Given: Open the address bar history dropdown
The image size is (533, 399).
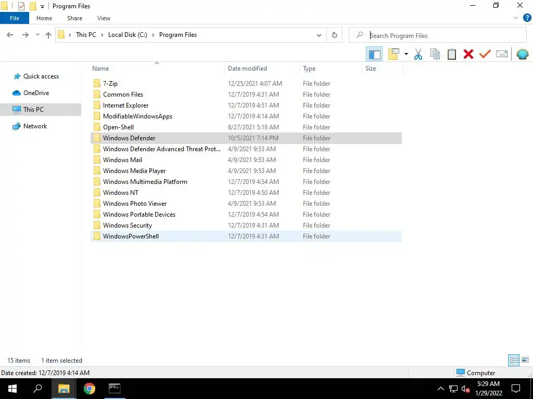Looking at the screenshot, I should pyautogui.click(x=319, y=35).
